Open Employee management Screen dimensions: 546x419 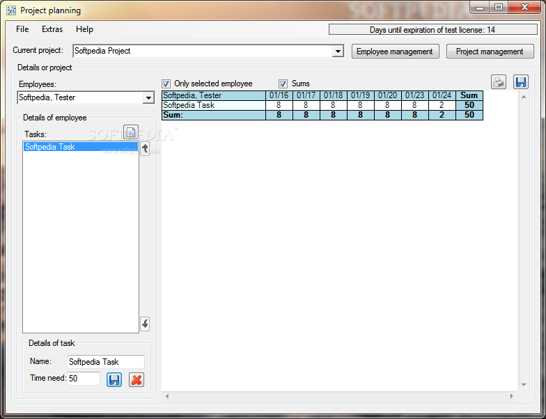coord(396,52)
